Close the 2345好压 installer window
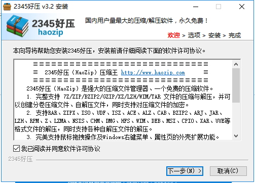 point(242,7)
